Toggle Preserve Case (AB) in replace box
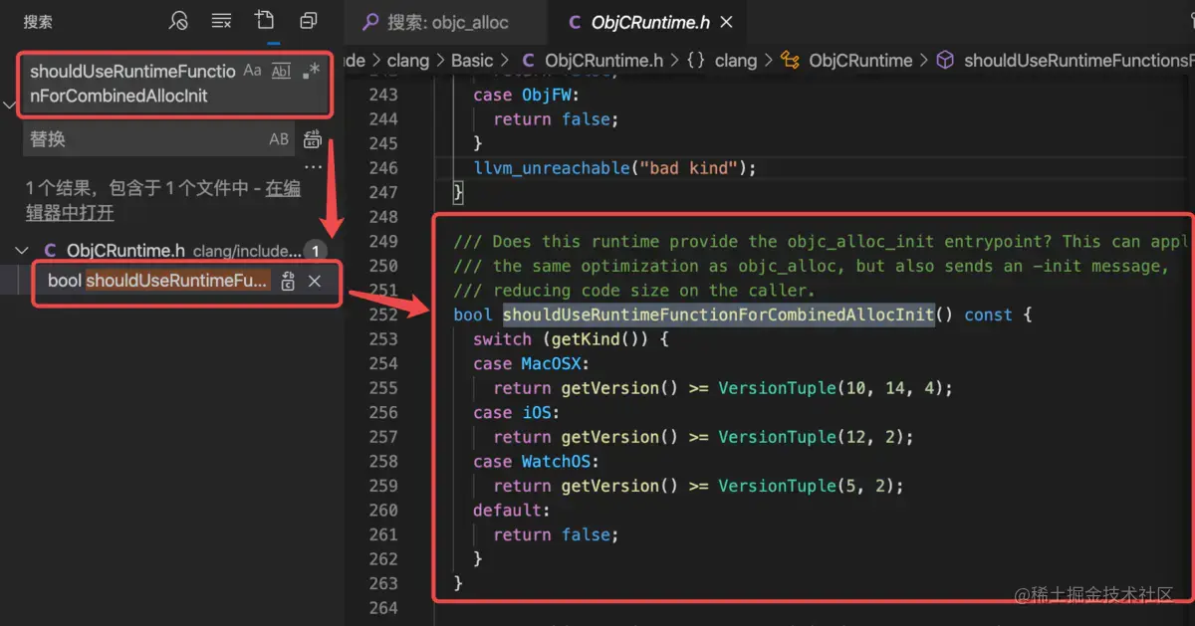The width and height of the screenshot is (1195, 626). [279, 139]
